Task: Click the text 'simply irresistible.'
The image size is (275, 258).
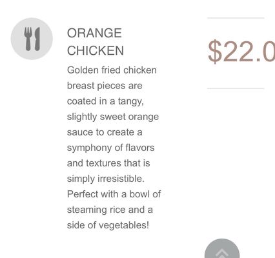Action: click(x=106, y=179)
